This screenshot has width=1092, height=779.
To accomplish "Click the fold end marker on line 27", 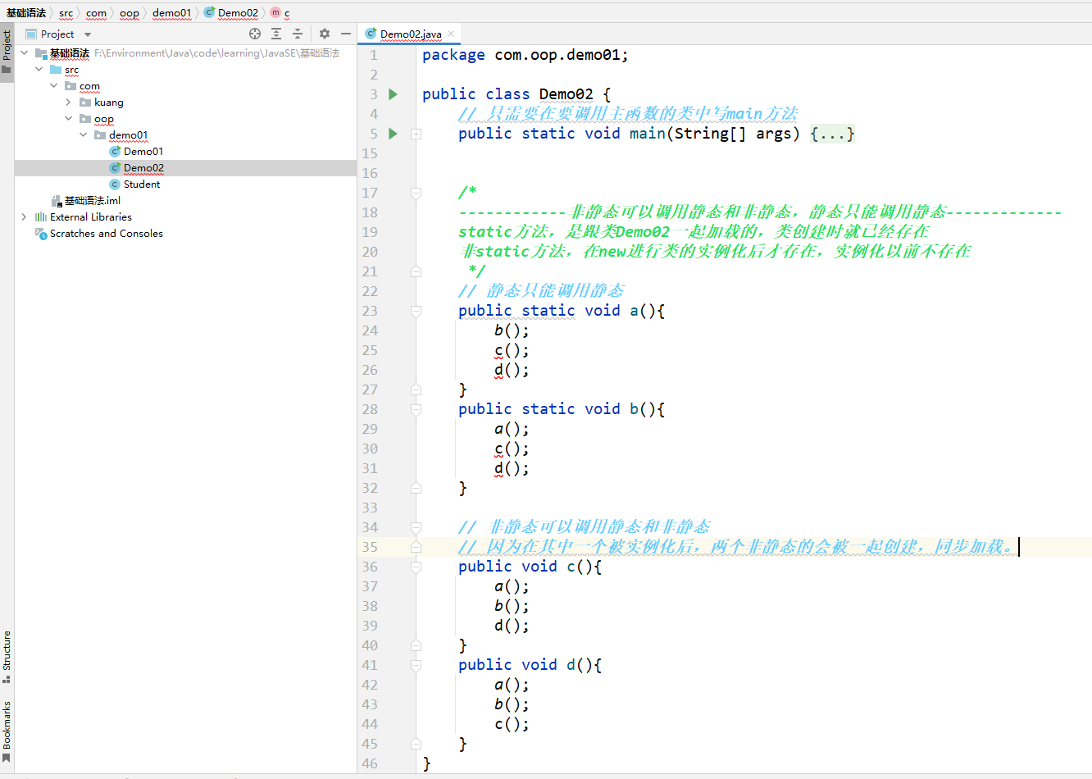I will coord(416,389).
